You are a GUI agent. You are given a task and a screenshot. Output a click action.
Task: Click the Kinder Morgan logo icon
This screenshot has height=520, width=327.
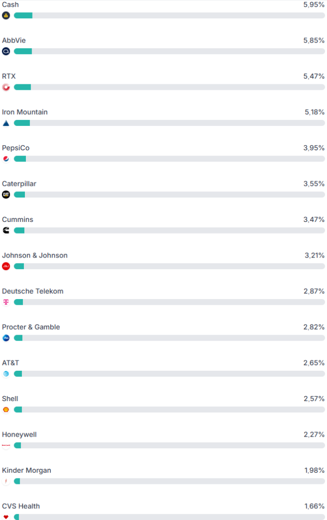(x=6, y=481)
